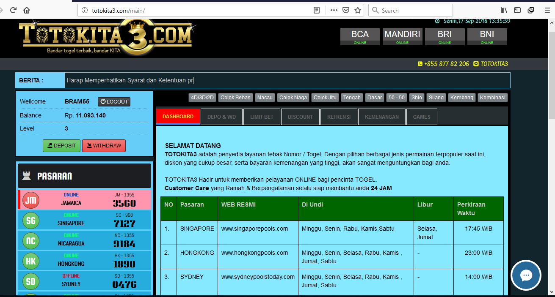The height and width of the screenshot is (297, 555).
Task: Switch to the DEPO & WD tab
Action: [221, 117]
